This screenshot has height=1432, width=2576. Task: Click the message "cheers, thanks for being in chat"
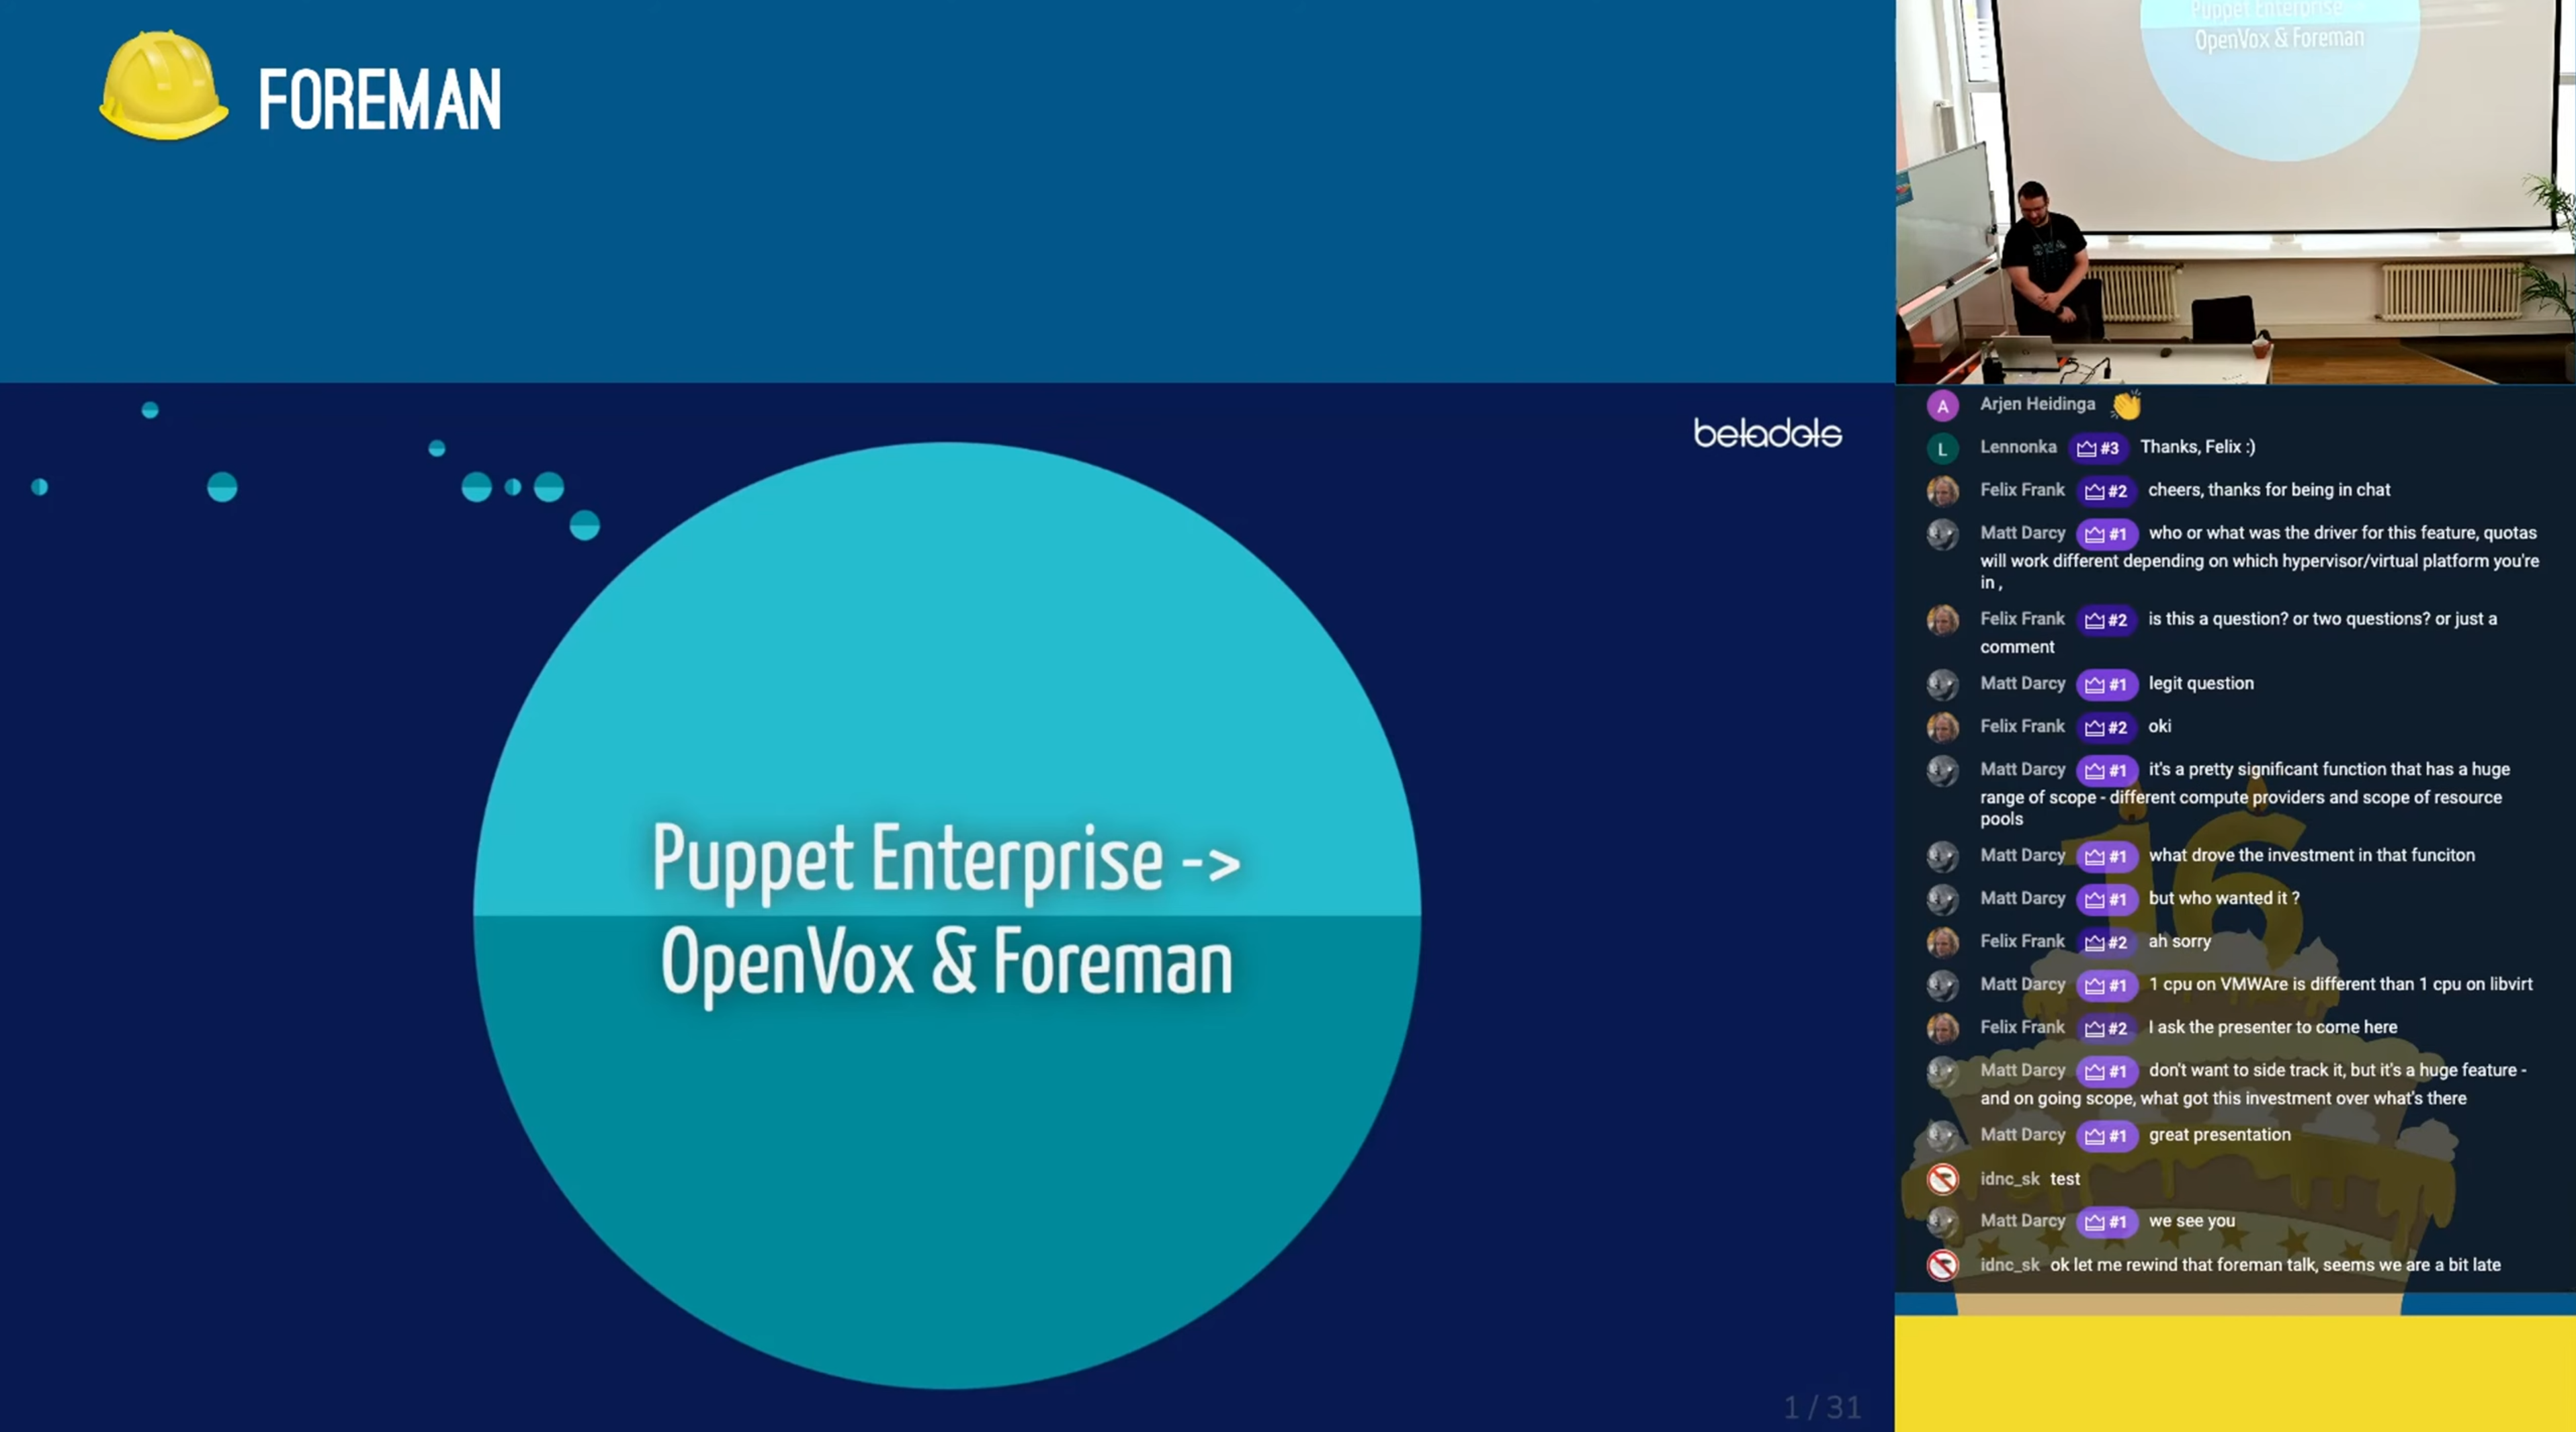[x=2269, y=490]
